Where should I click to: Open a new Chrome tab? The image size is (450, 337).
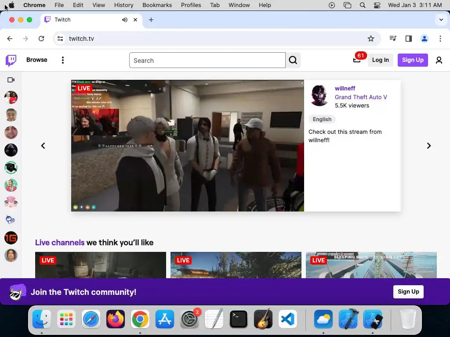[151, 20]
